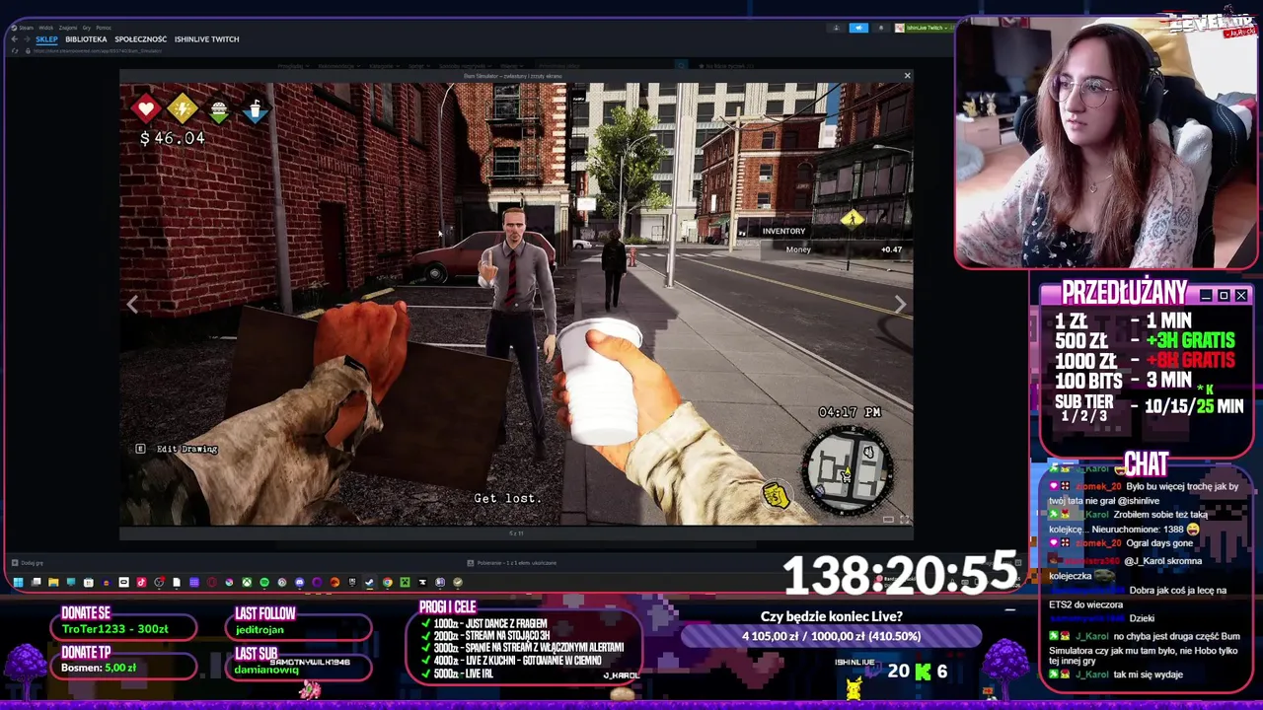
Task: Go forward with the Steam forward arrow
Action: click(27, 39)
